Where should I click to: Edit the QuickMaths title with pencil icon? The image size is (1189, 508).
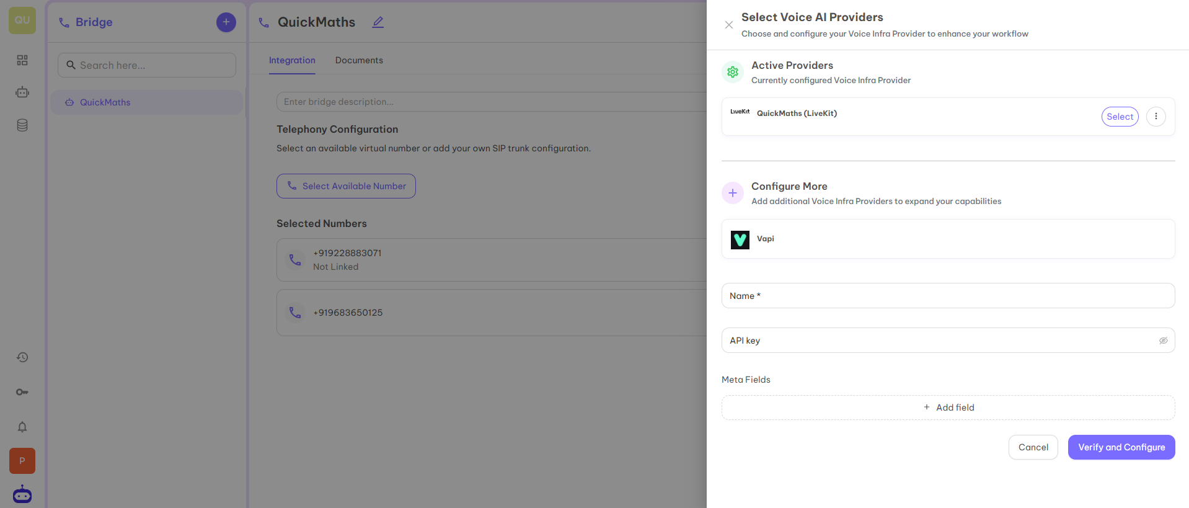click(x=378, y=22)
